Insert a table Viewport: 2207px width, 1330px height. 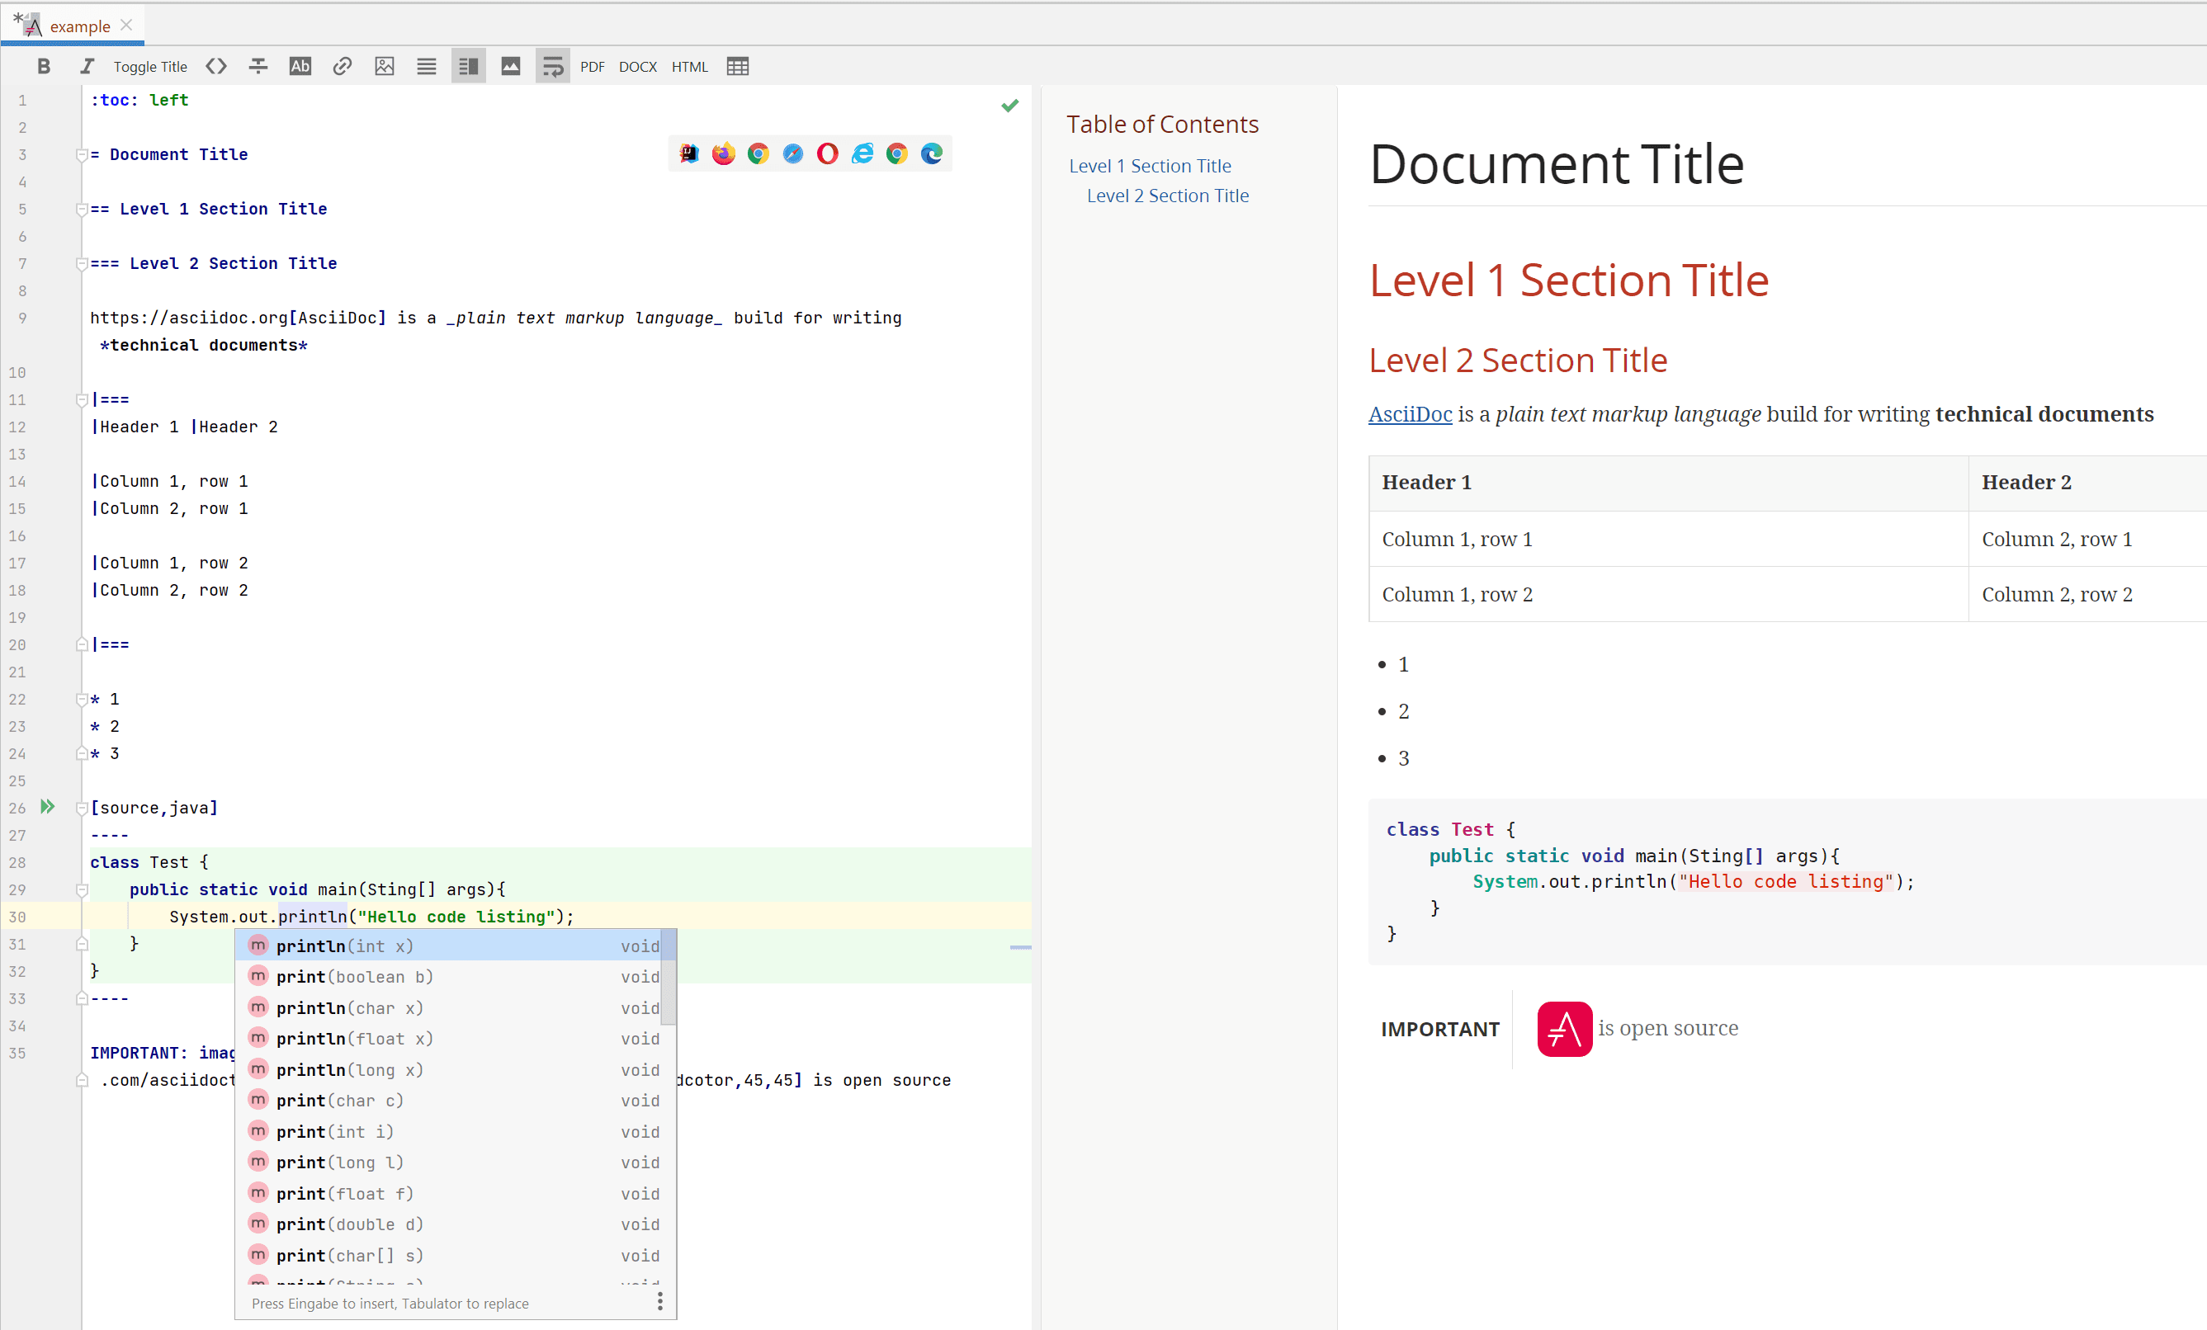pyautogui.click(x=737, y=65)
